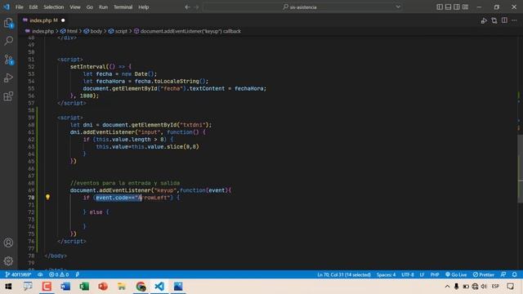
Task: Go back with the navigation arrow
Action: click(x=187, y=7)
